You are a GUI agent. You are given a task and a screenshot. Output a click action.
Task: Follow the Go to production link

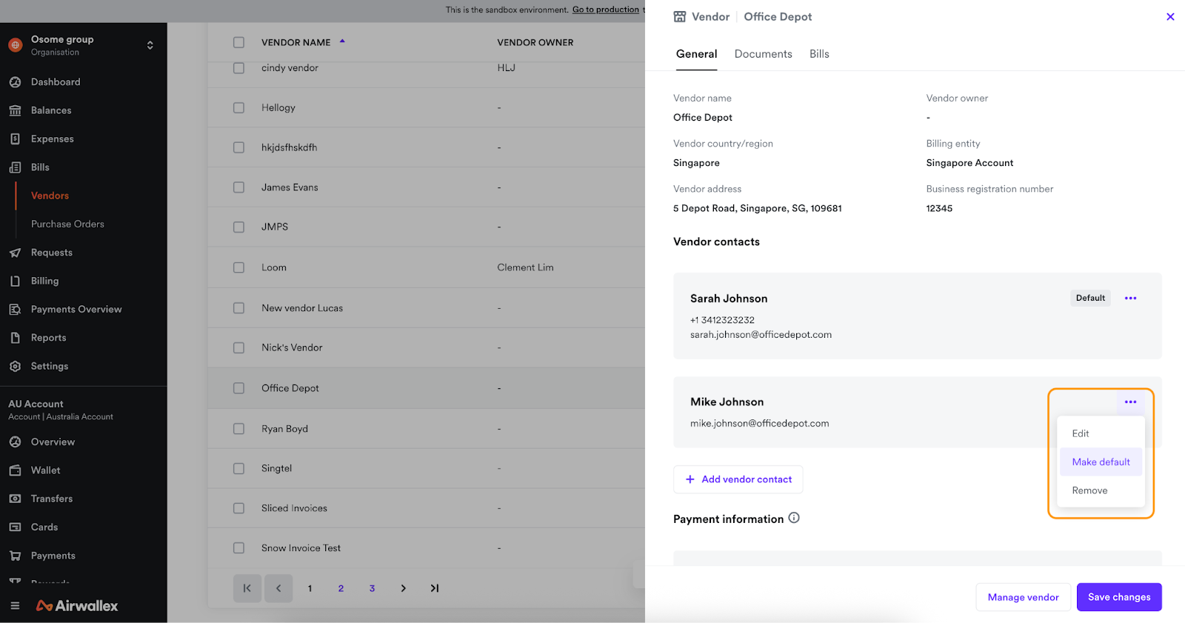coord(605,10)
